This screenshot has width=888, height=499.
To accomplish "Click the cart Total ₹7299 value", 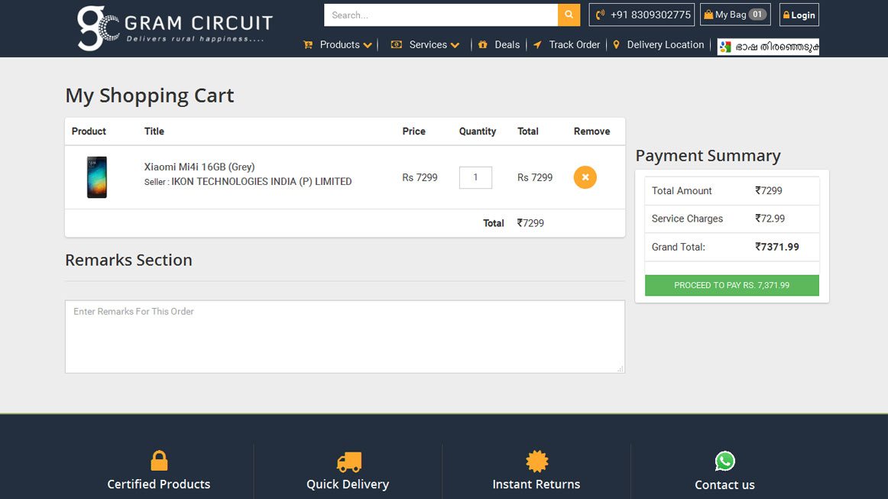I will (530, 223).
